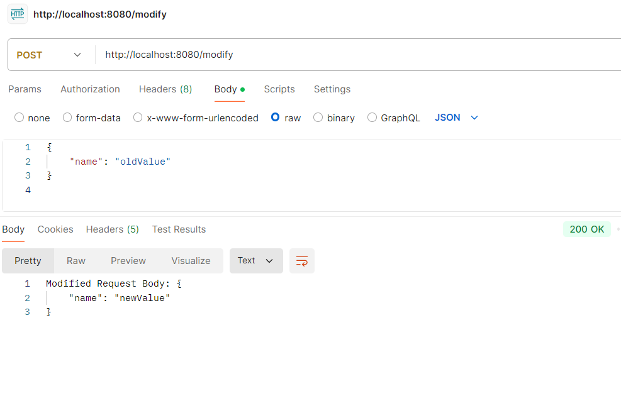This screenshot has width=621, height=396.
Task: Open the Authorization tab
Action: 91,89
